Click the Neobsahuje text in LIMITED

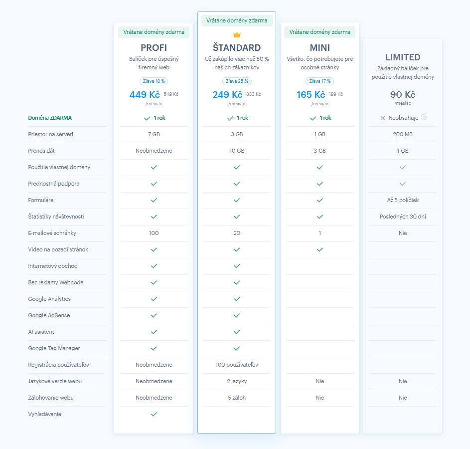point(403,118)
